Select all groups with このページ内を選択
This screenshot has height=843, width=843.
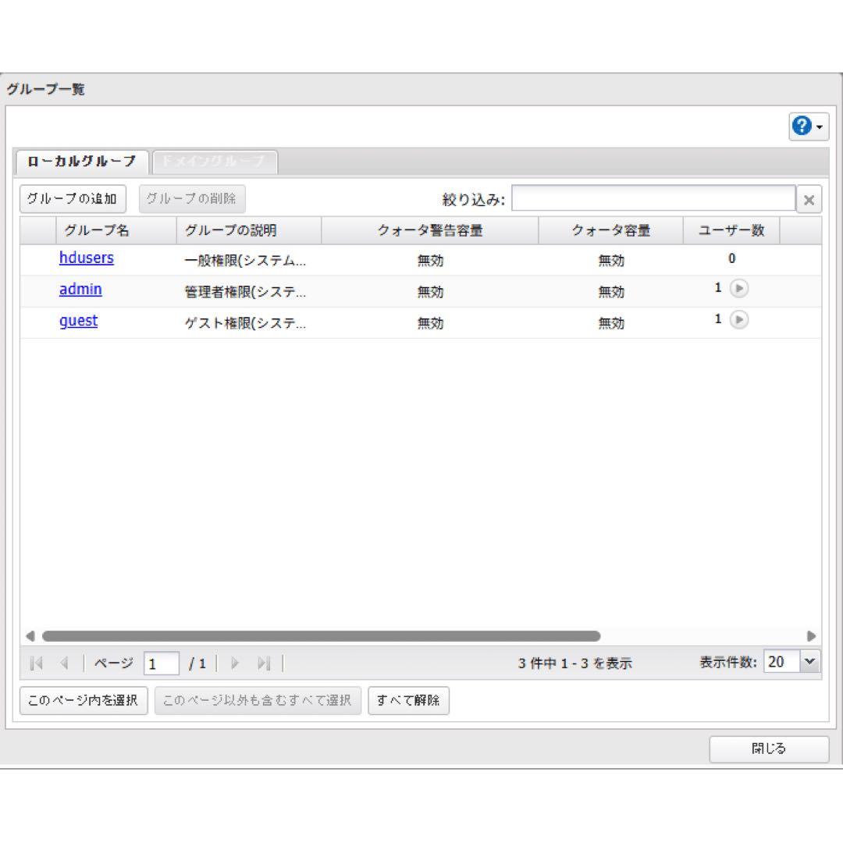[x=83, y=700]
